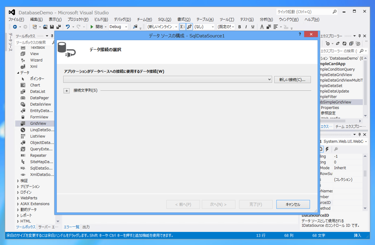Select the GridView toolbox item

(x=35, y=123)
